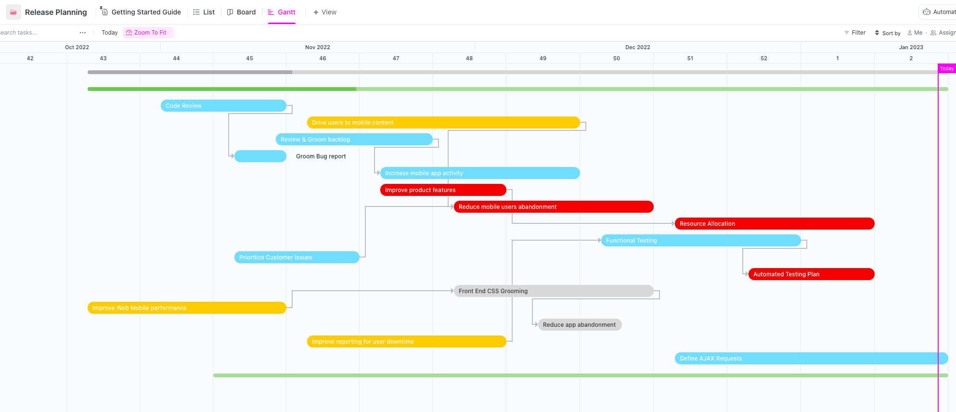This screenshot has width=956, height=412.
Task: Open the Sort by dropdown
Action: [887, 33]
